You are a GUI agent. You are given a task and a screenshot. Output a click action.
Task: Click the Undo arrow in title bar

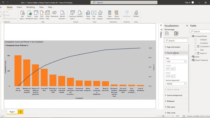tap(3, 2)
